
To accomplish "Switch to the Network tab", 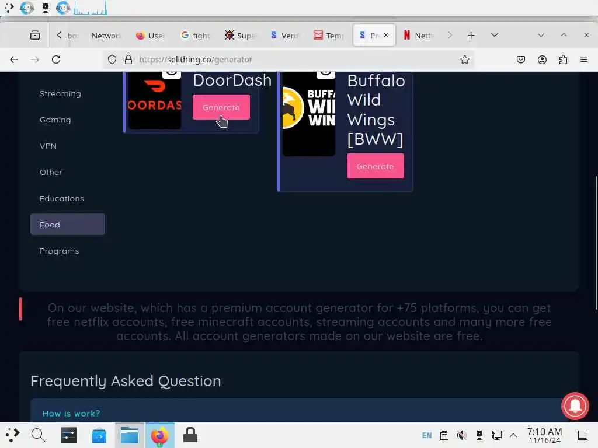I will pyautogui.click(x=106, y=36).
